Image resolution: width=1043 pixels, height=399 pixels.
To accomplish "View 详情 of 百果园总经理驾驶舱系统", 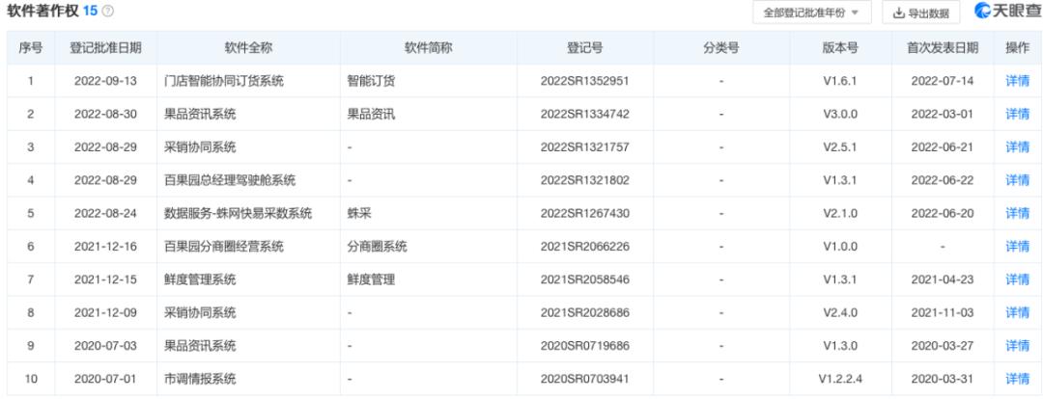I will coord(1017,180).
